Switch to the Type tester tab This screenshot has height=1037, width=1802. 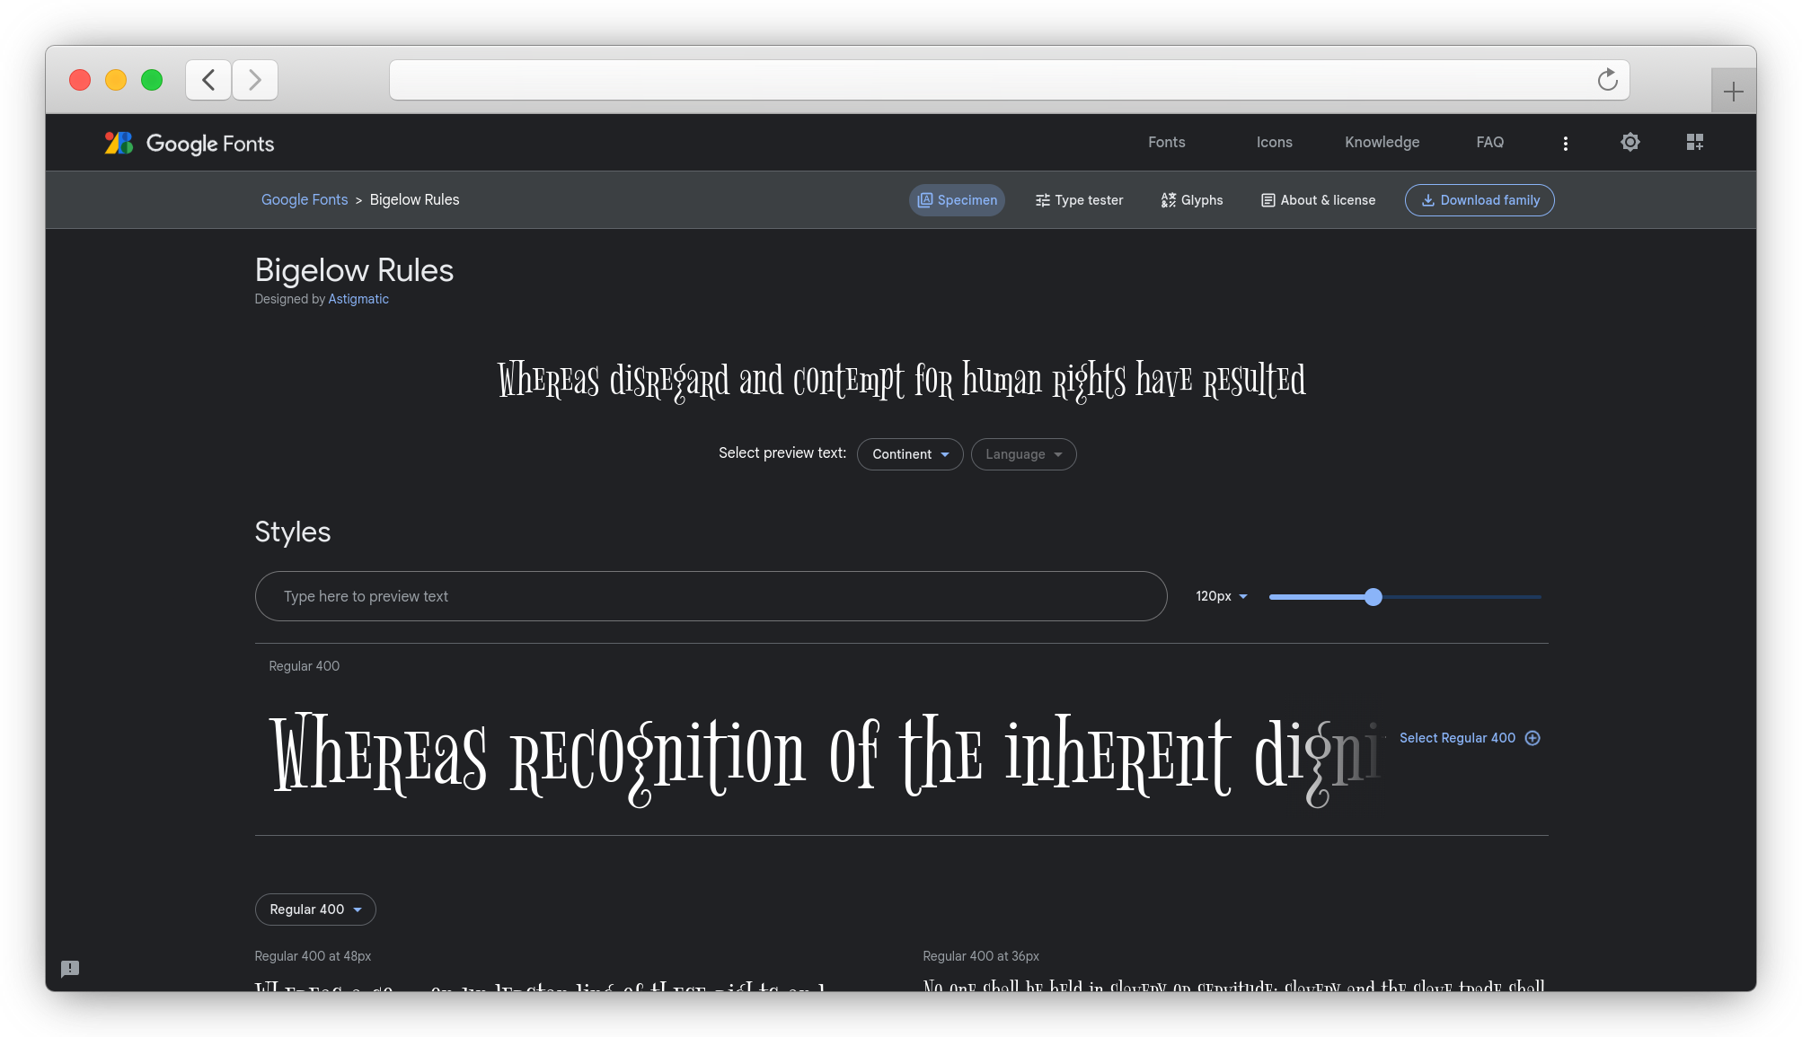tap(1079, 200)
